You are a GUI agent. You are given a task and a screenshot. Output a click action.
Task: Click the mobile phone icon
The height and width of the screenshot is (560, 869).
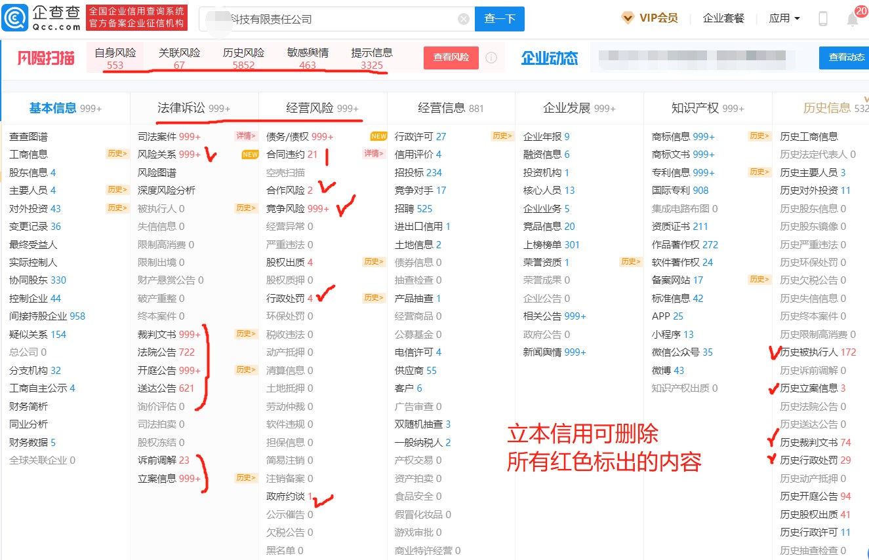coord(823,19)
